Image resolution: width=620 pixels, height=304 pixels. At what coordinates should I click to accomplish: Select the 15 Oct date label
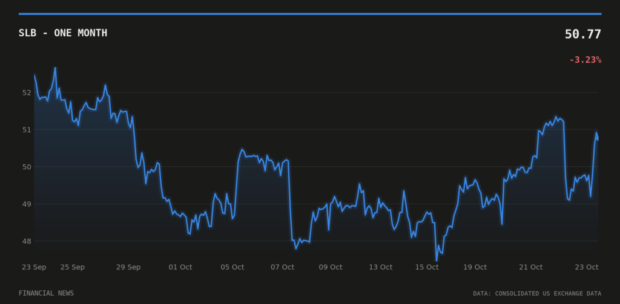[x=427, y=267]
